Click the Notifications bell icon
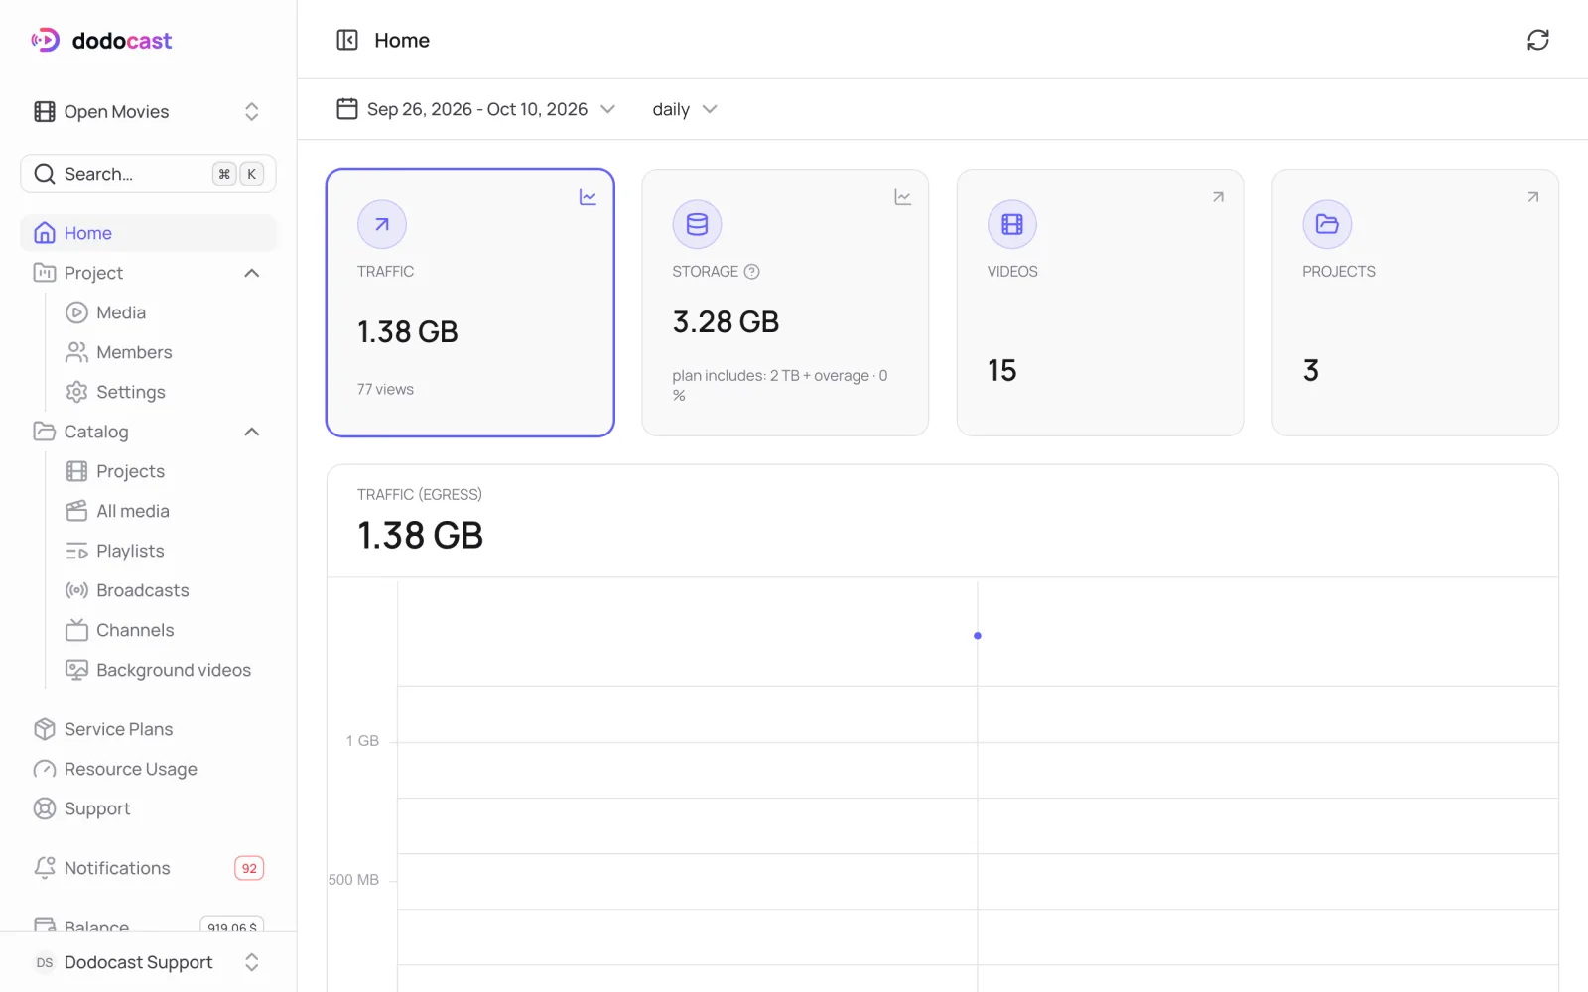 (45, 868)
